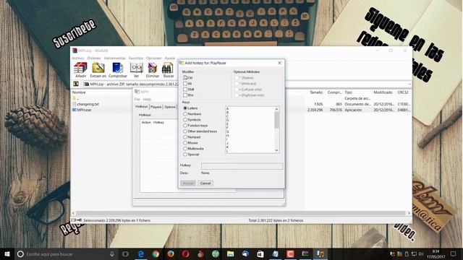Screen dimensions: 463x260
Task: Open Microsoft Store from the taskbar
Action: [x=260, y=253]
